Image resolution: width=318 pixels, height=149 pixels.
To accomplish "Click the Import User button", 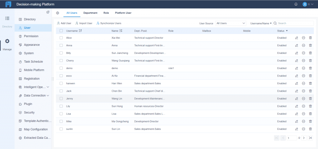I will click(84, 23).
